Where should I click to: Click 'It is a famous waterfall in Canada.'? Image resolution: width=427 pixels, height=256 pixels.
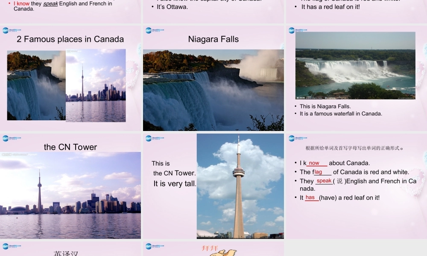[x=341, y=114]
